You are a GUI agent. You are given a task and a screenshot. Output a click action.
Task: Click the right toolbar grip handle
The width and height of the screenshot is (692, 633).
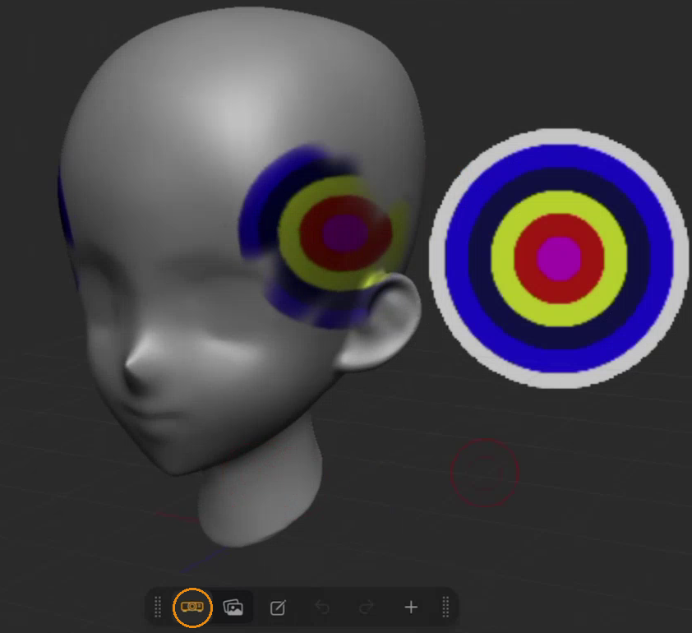(445, 607)
